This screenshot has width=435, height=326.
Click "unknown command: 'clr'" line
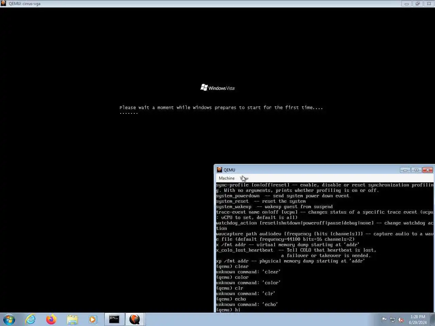click(x=245, y=294)
